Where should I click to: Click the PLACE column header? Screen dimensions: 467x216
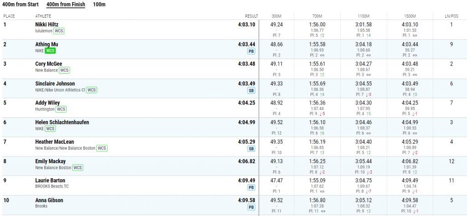click(9, 16)
